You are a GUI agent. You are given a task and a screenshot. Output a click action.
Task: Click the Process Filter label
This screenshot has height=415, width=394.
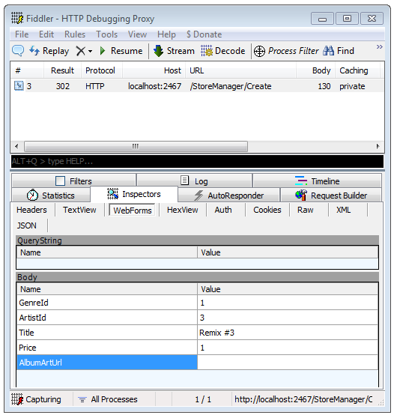[x=293, y=51]
